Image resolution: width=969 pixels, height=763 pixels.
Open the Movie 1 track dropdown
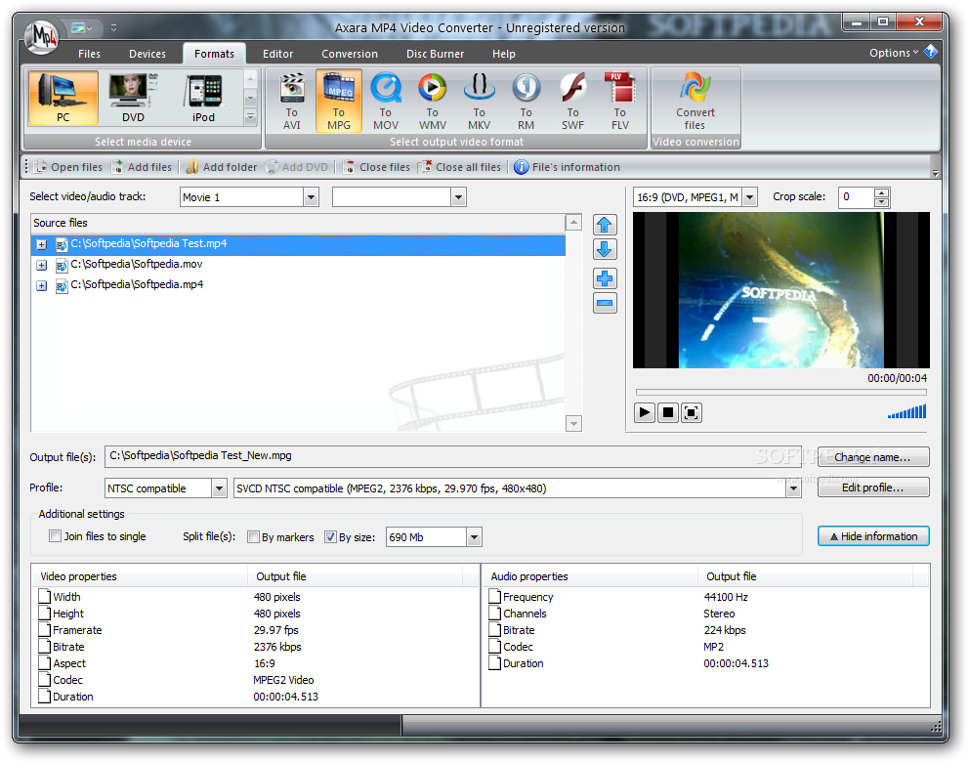click(311, 197)
